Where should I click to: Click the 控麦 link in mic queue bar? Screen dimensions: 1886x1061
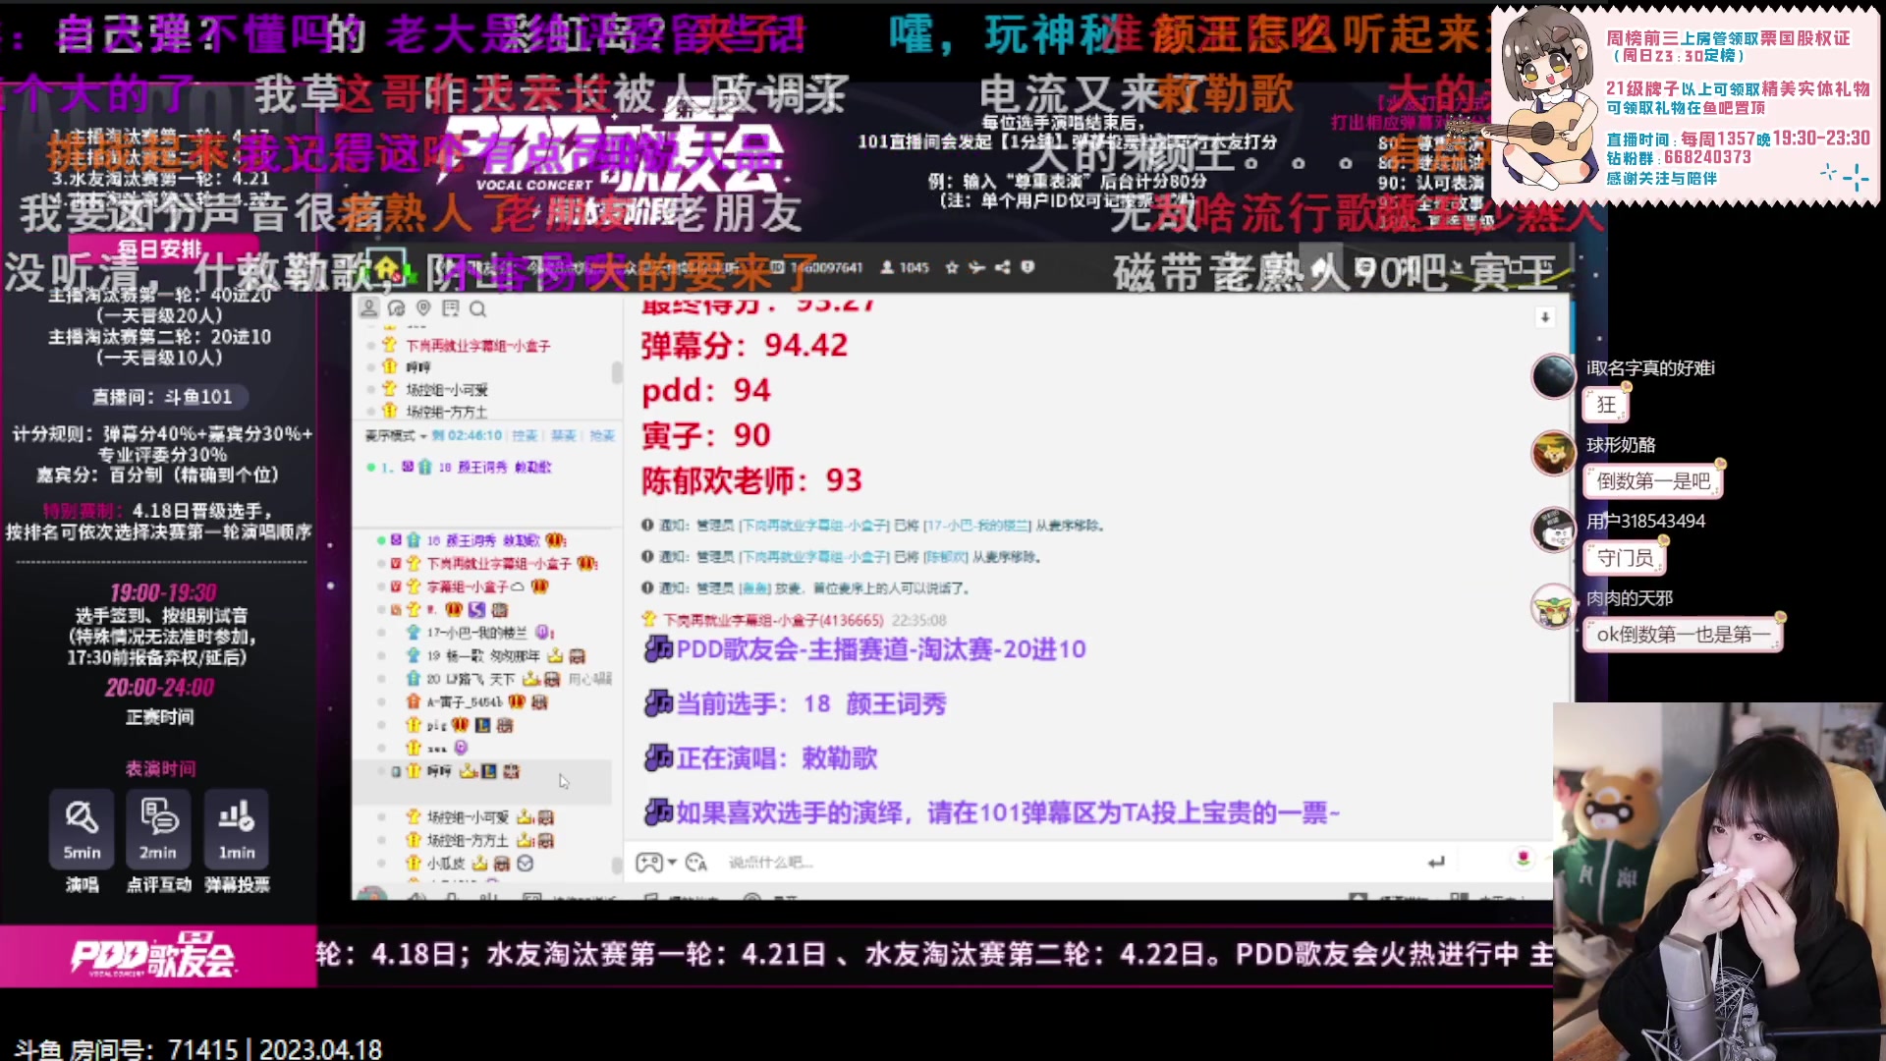tap(525, 435)
